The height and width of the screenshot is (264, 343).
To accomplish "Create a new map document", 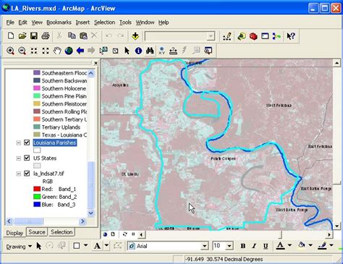I will click(11, 36).
